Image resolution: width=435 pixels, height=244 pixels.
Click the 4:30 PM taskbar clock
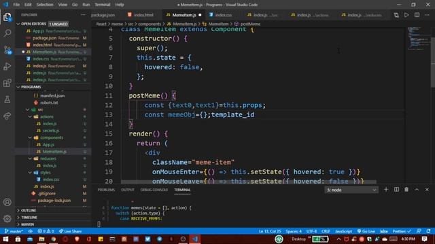(408, 239)
